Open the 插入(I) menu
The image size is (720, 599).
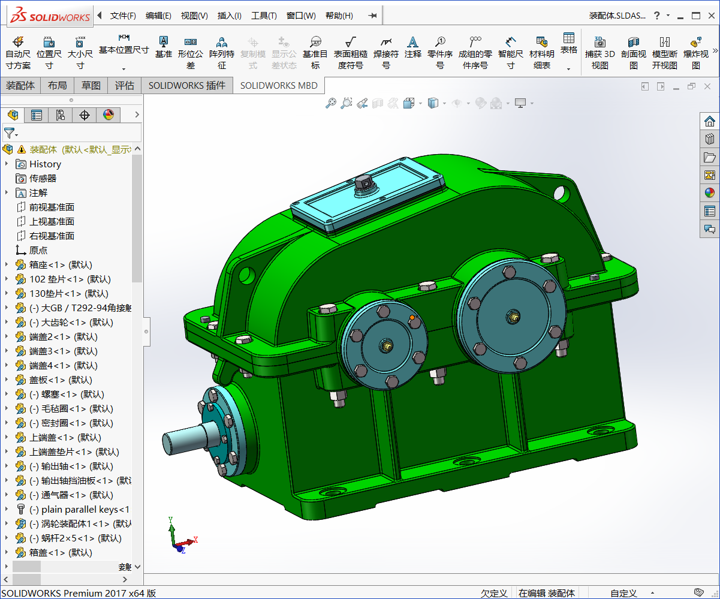(230, 16)
